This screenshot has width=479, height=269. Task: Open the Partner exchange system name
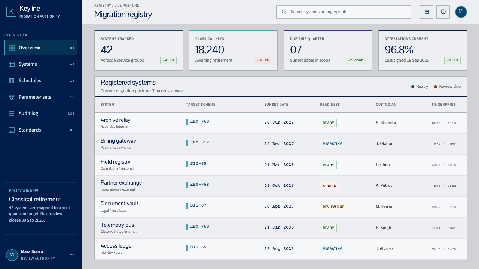coord(121,183)
